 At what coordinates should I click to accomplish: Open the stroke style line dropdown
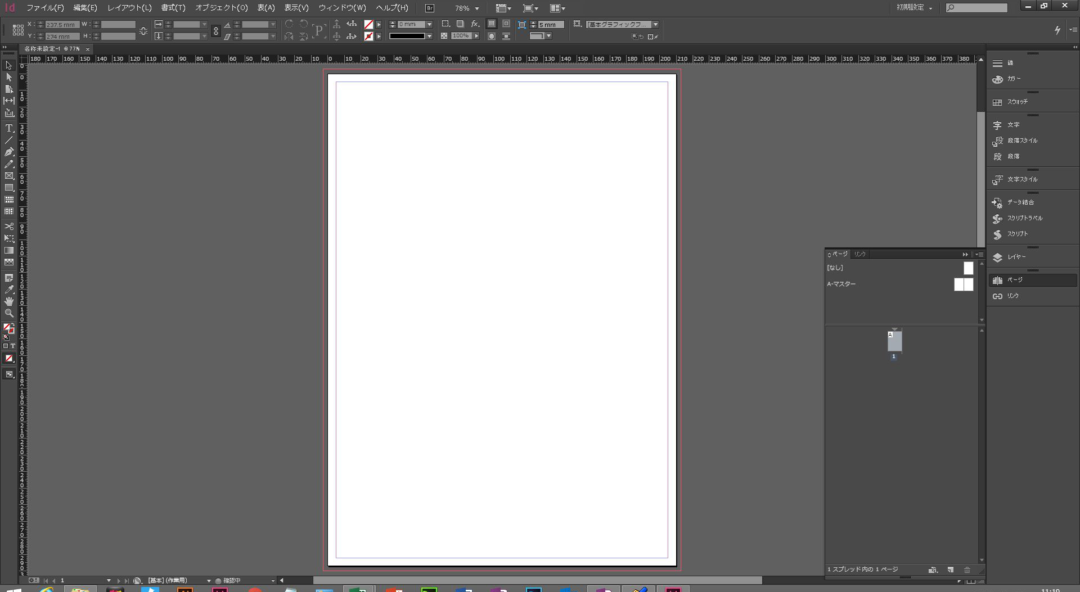pyautogui.click(x=429, y=36)
